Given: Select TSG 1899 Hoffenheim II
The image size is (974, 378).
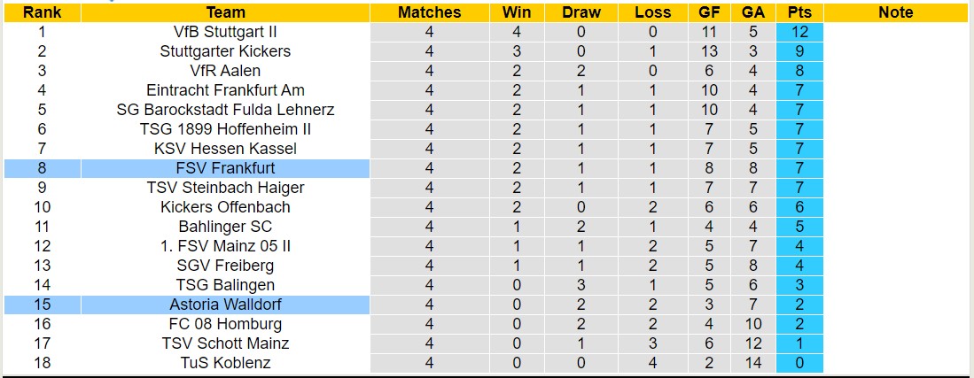Looking at the screenshot, I should [x=225, y=129].
